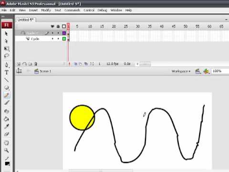Open the File menu
The width and height of the screenshot is (229, 172).
[x=4, y=10]
